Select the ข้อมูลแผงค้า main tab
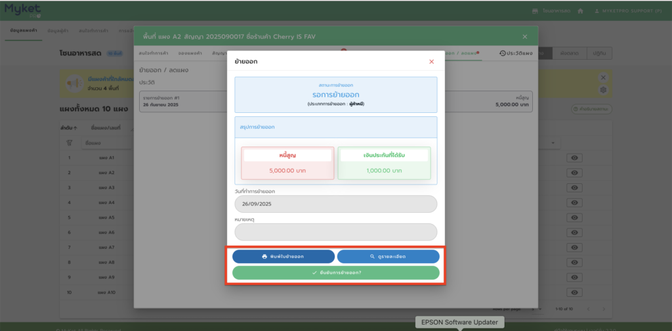This screenshot has height=331, width=672. coord(24,31)
